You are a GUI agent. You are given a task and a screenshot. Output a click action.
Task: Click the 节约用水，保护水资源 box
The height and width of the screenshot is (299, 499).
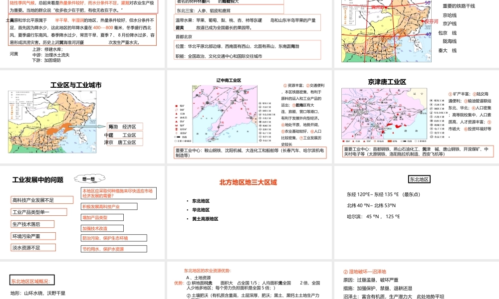pos(114,249)
